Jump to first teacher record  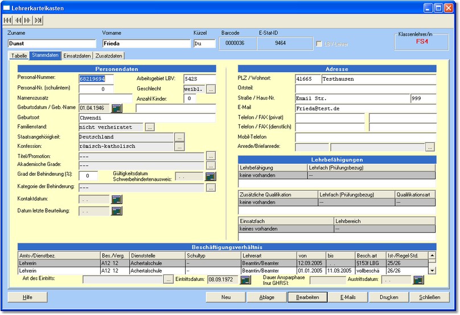[7, 20]
